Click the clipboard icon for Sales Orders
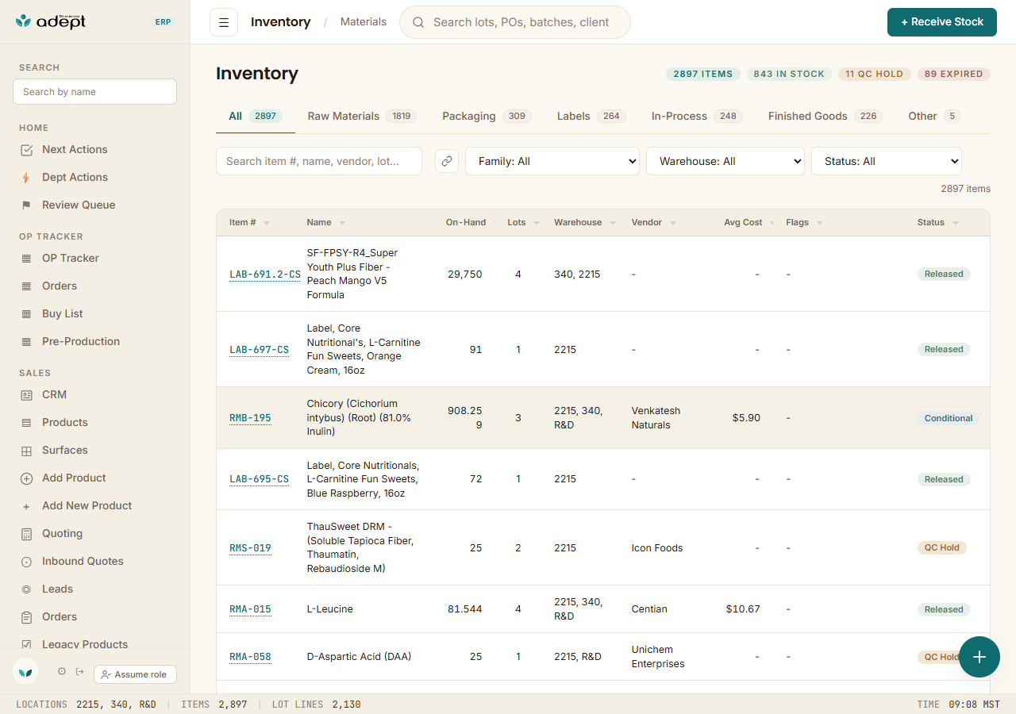 click(27, 617)
